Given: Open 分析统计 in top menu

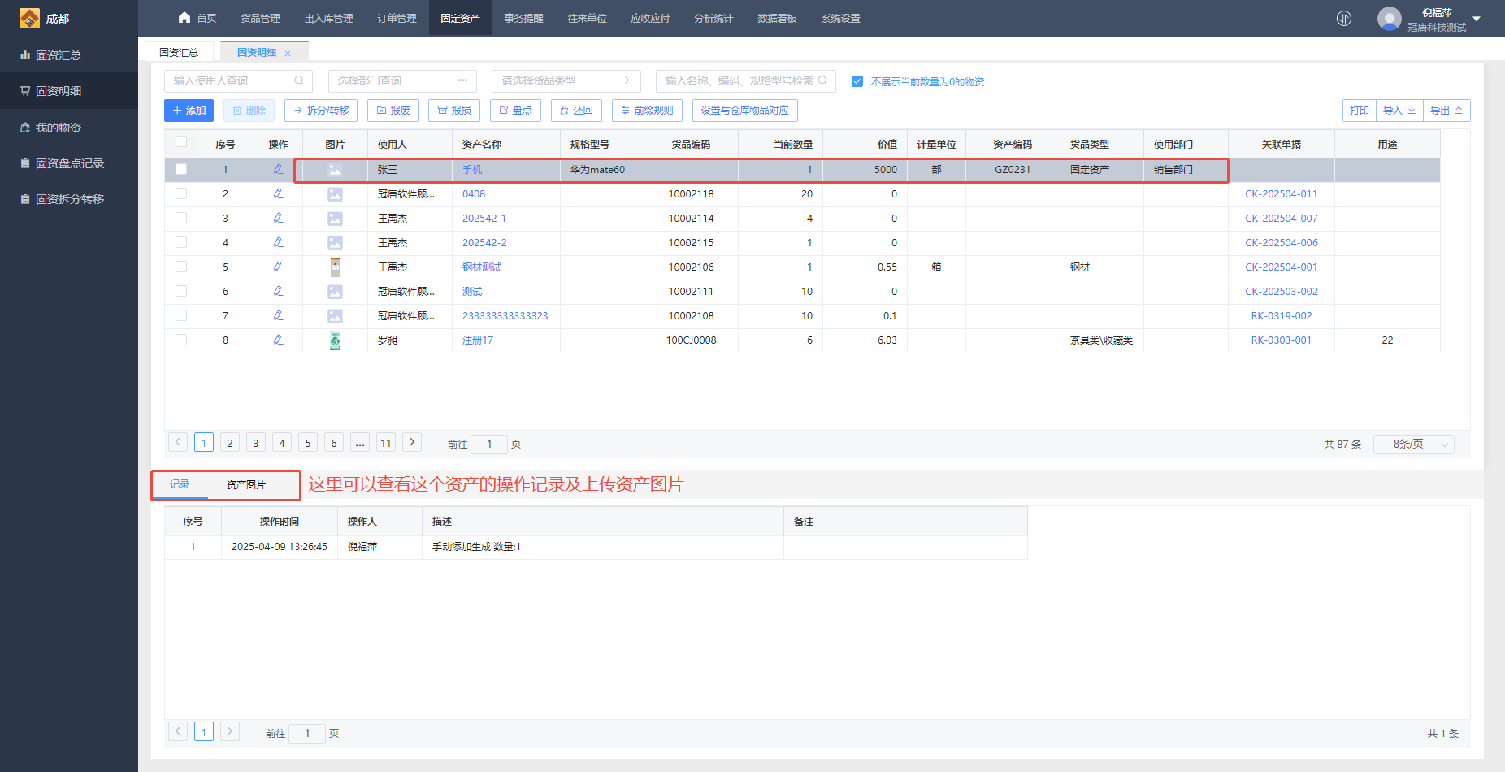Looking at the screenshot, I should click(713, 18).
